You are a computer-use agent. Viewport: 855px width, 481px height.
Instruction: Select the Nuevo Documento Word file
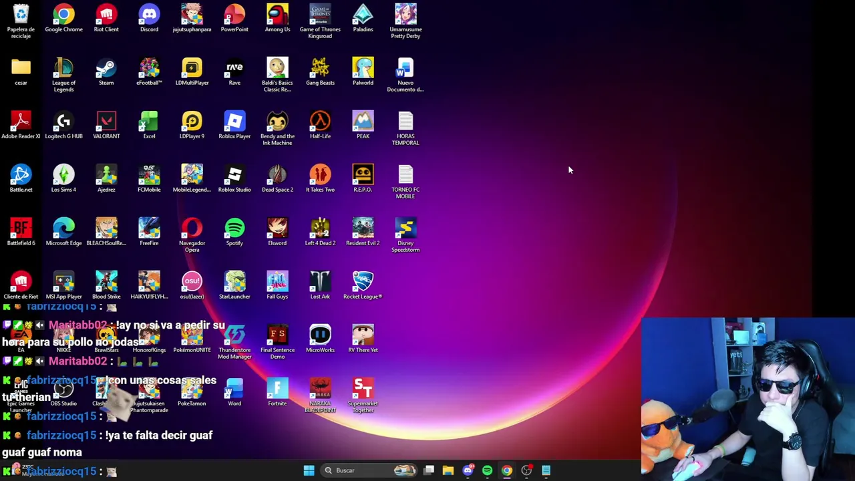pos(405,75)
